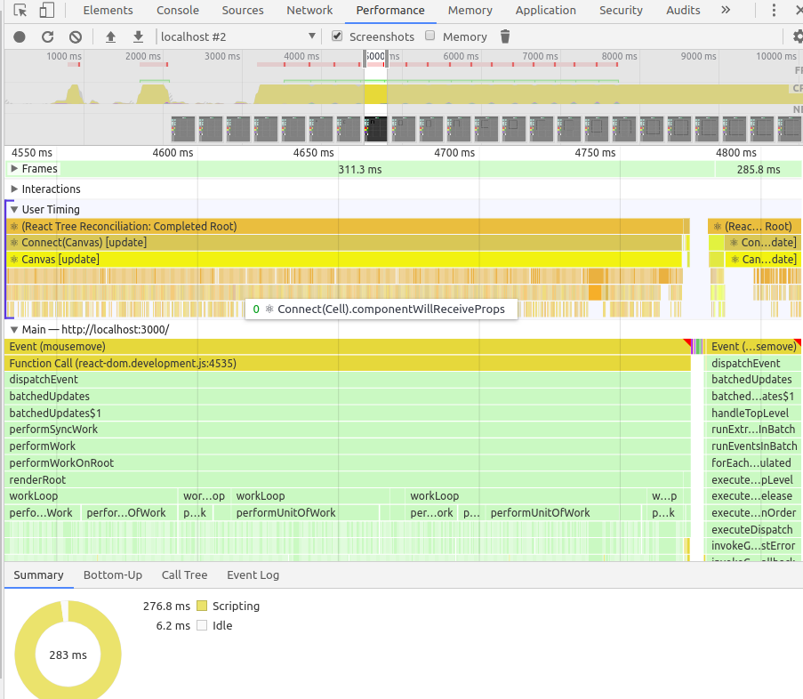Show more DevTools tabs via chevron
The height and width of the screenshot is (699, 803).
point(726,11)
